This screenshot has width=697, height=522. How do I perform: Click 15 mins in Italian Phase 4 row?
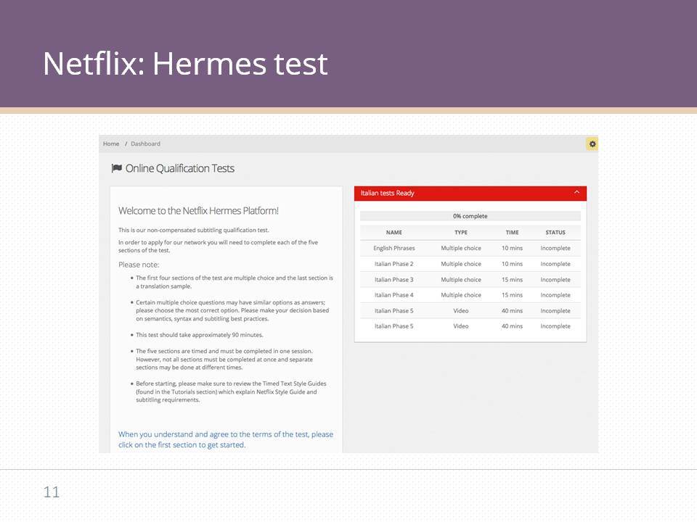coord(512,295)
